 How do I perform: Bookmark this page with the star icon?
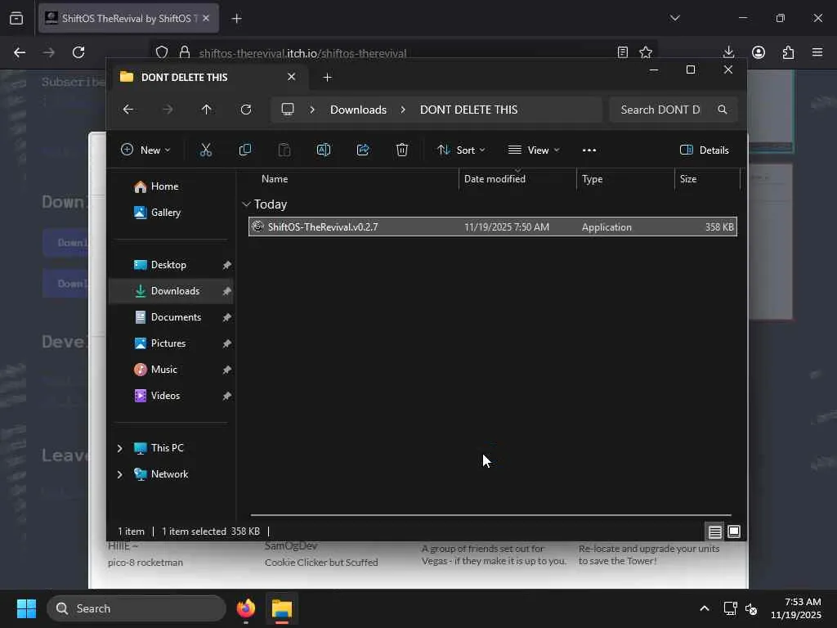point(646,52)
